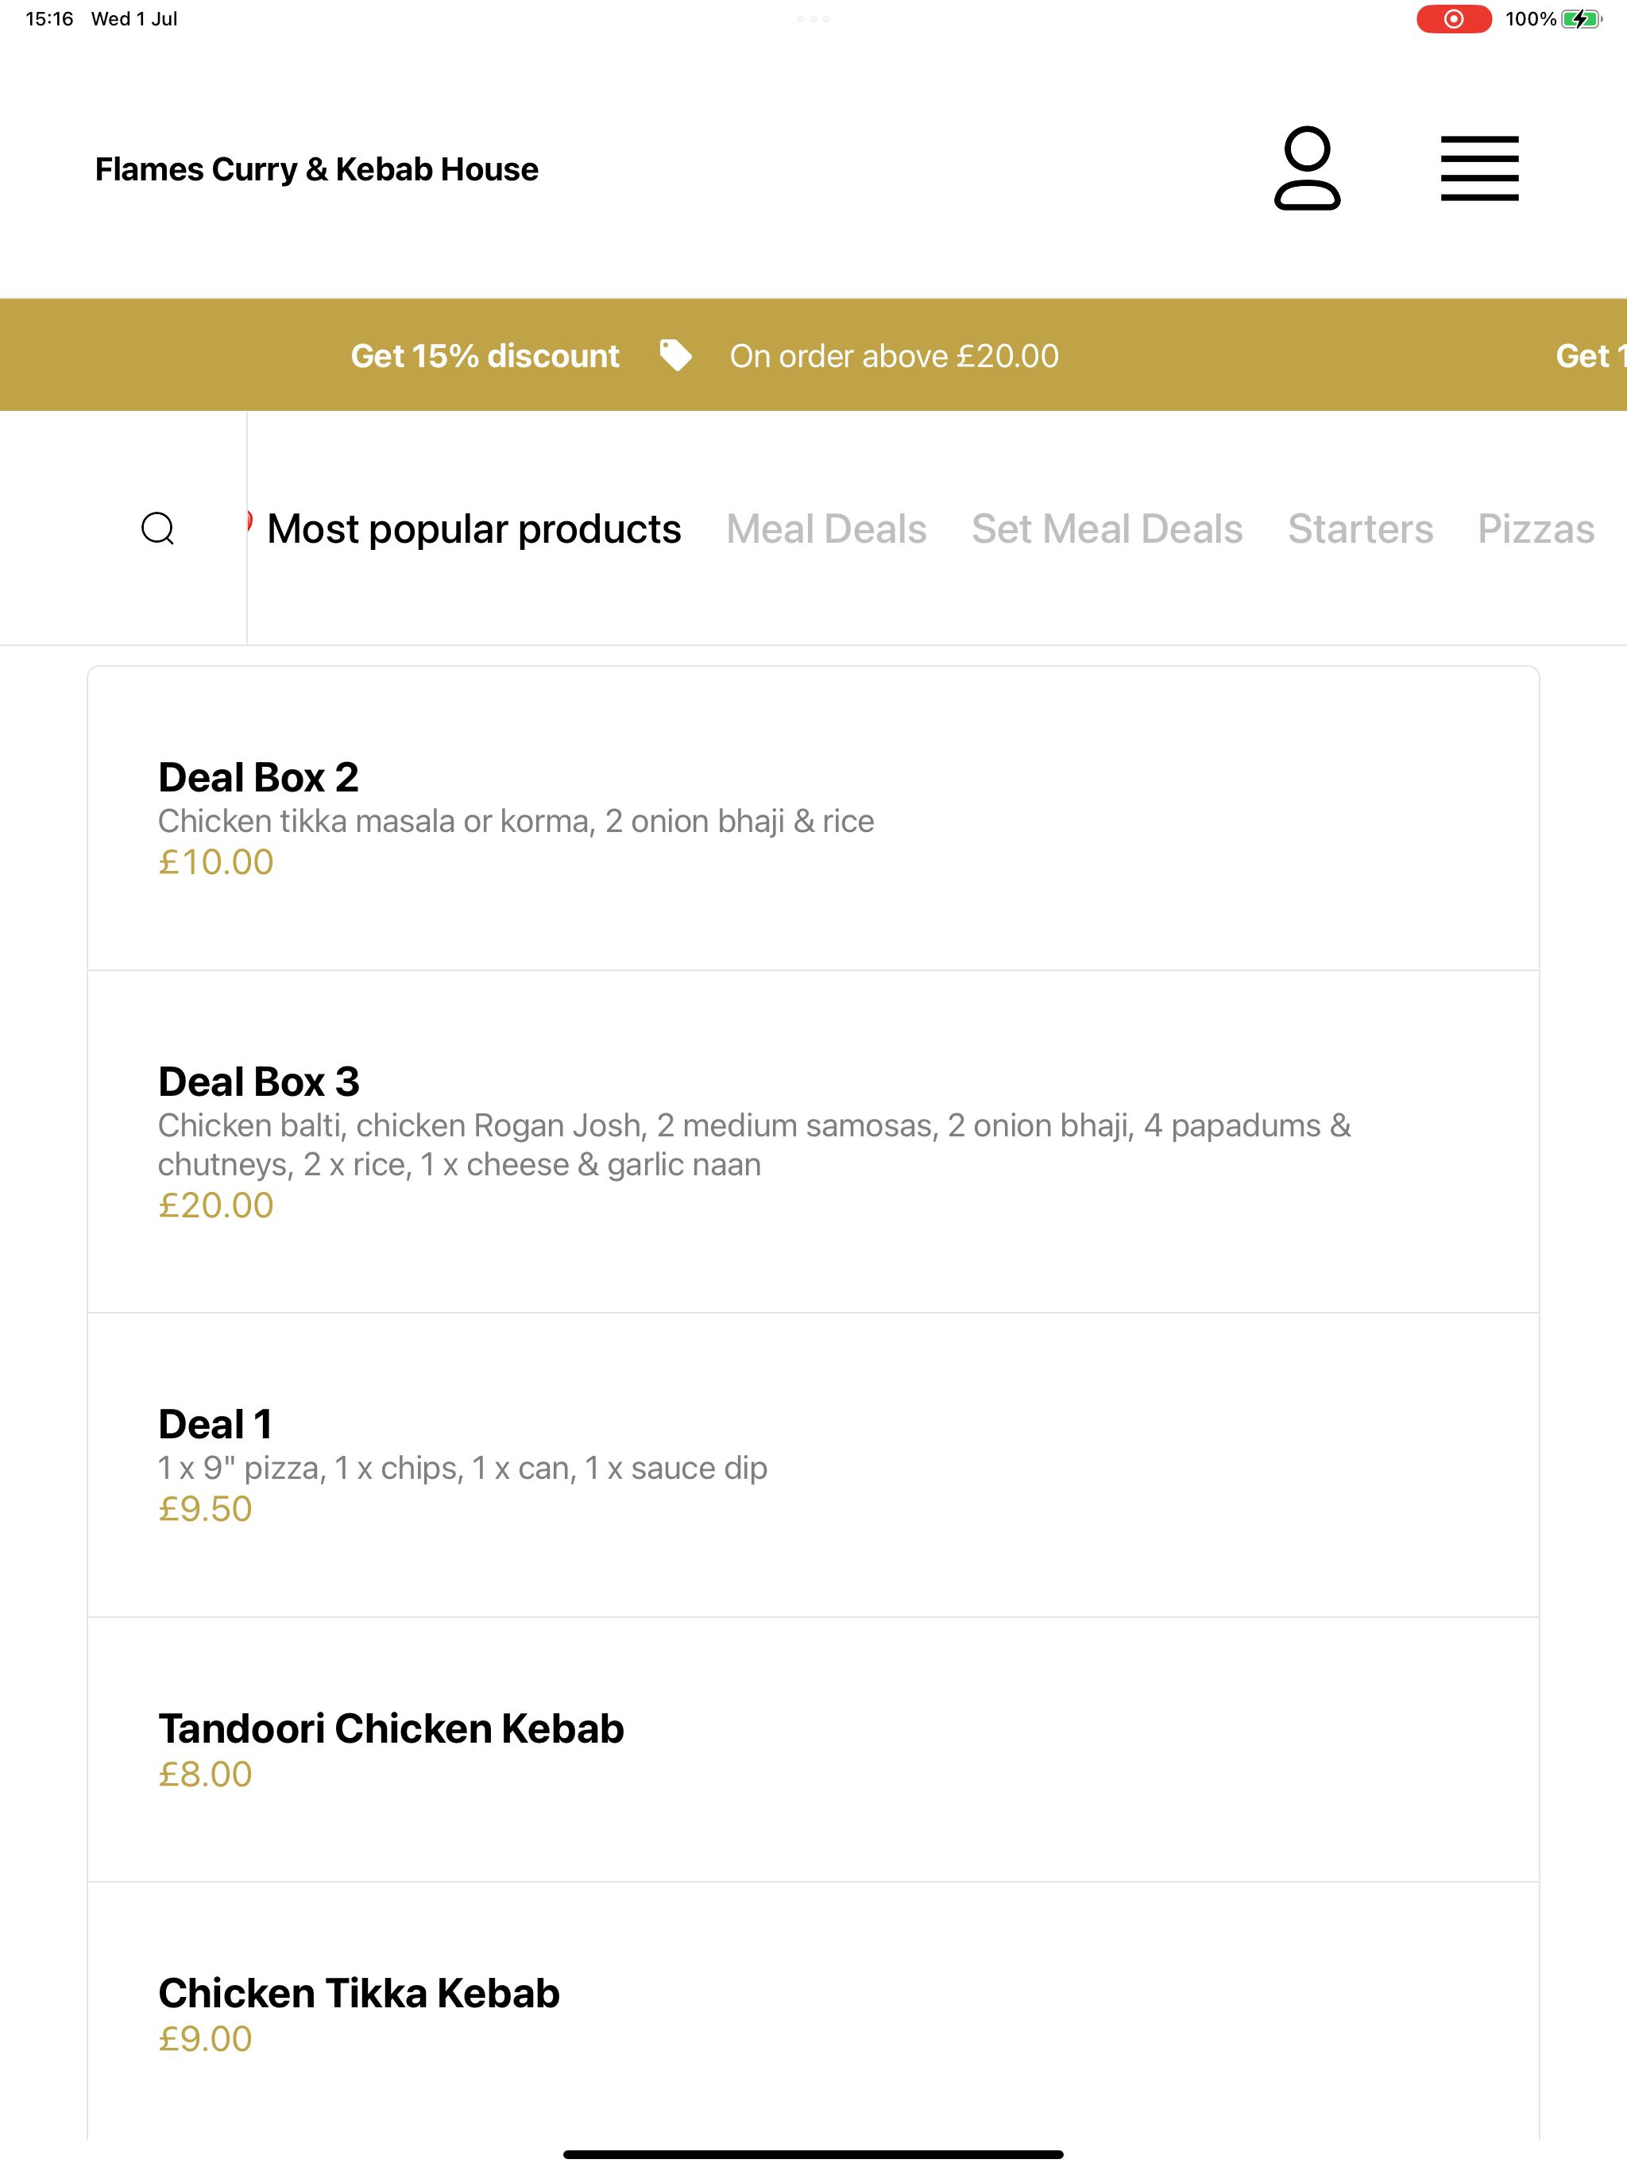Tap the 15:16 clock in status bar

click(49, 18)
